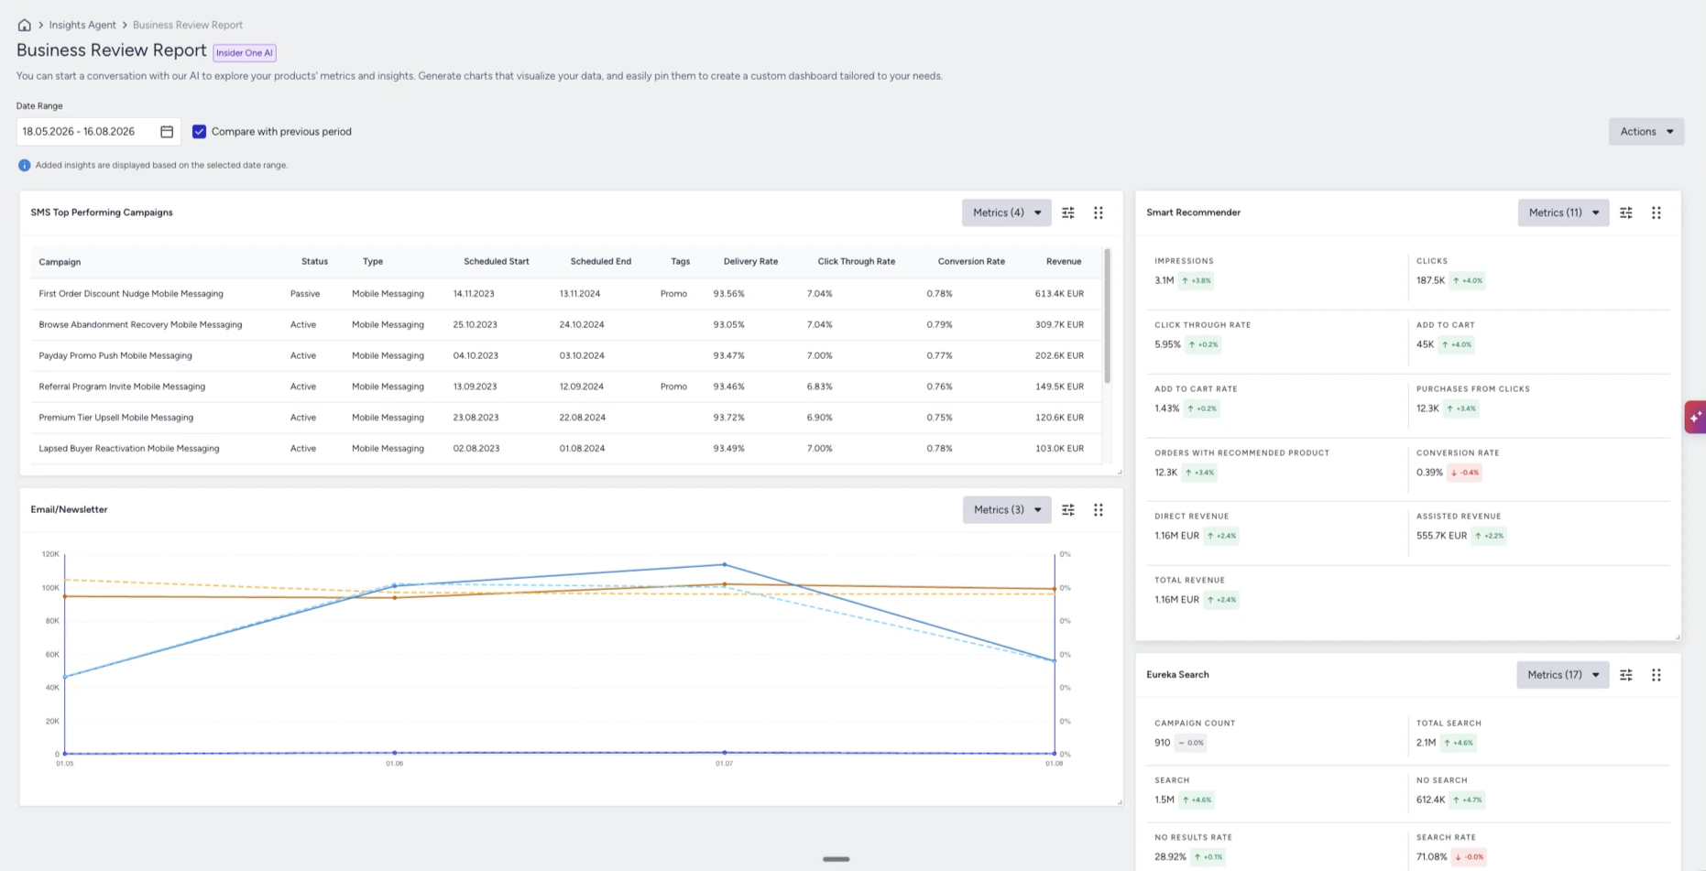Click drag handle on Email/Newsletter widget
Image resolution: width=1706 pixels, height=871 pixels.
point(1099,510)
